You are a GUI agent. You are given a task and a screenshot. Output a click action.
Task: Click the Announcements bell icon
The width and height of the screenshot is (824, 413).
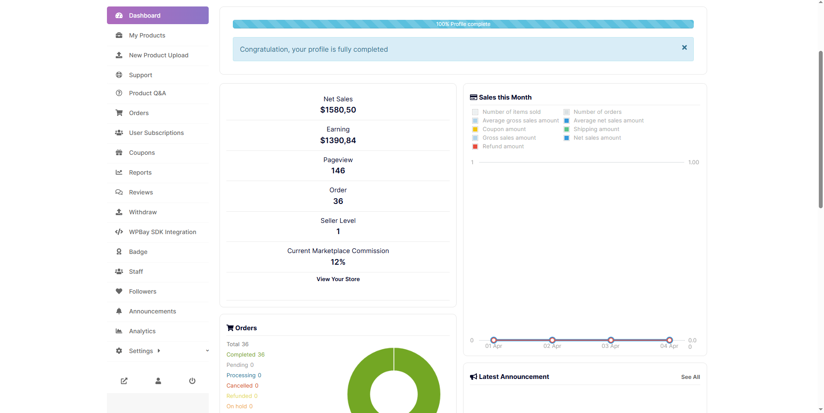pos(119,311)
